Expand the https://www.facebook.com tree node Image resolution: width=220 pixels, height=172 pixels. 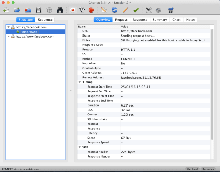(8, 36)
